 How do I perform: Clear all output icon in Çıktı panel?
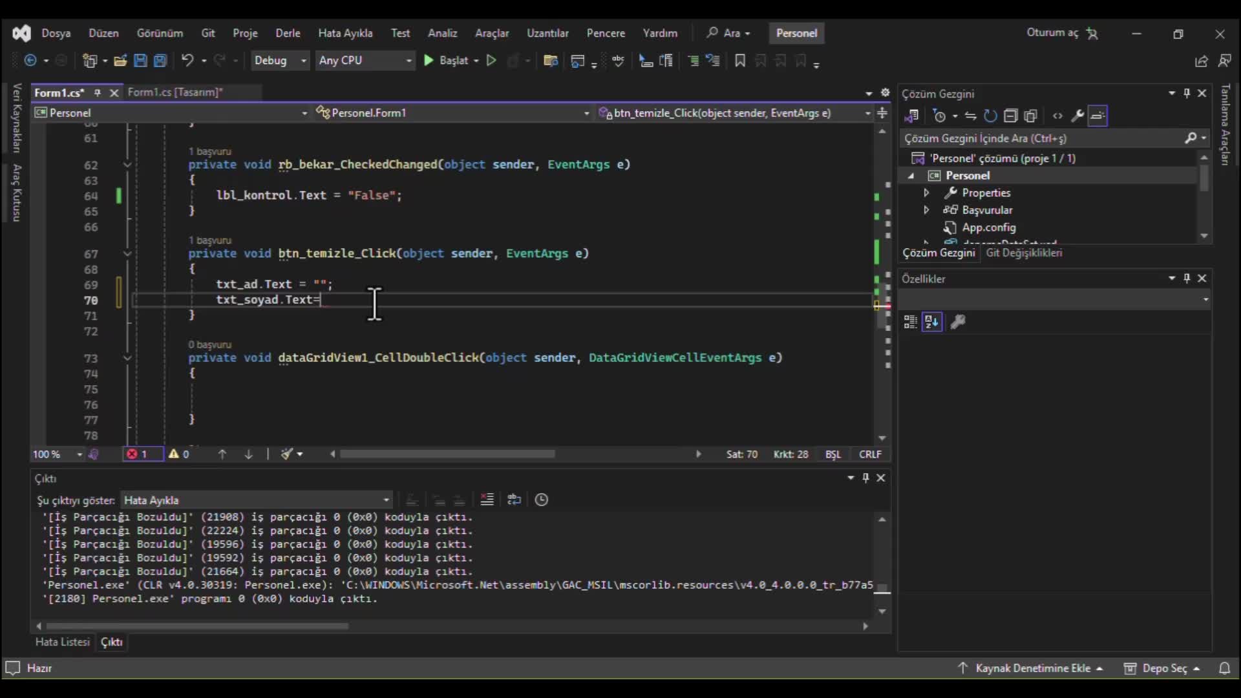(487, 500)
